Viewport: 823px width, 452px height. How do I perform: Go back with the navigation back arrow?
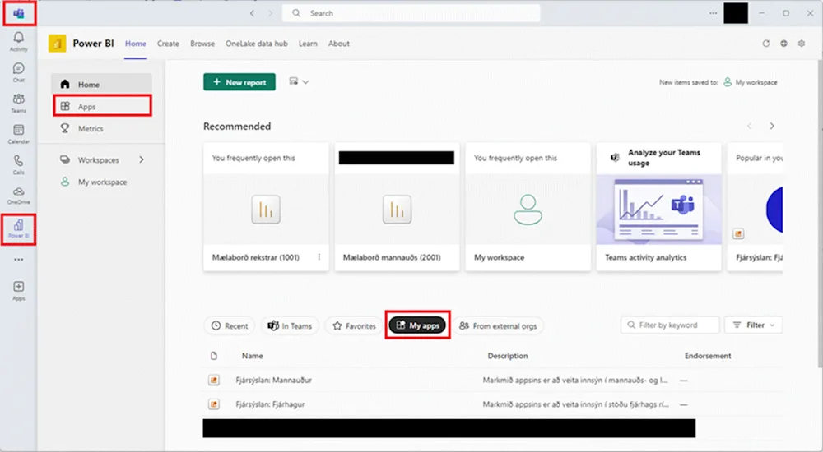[x=253, y=13]
